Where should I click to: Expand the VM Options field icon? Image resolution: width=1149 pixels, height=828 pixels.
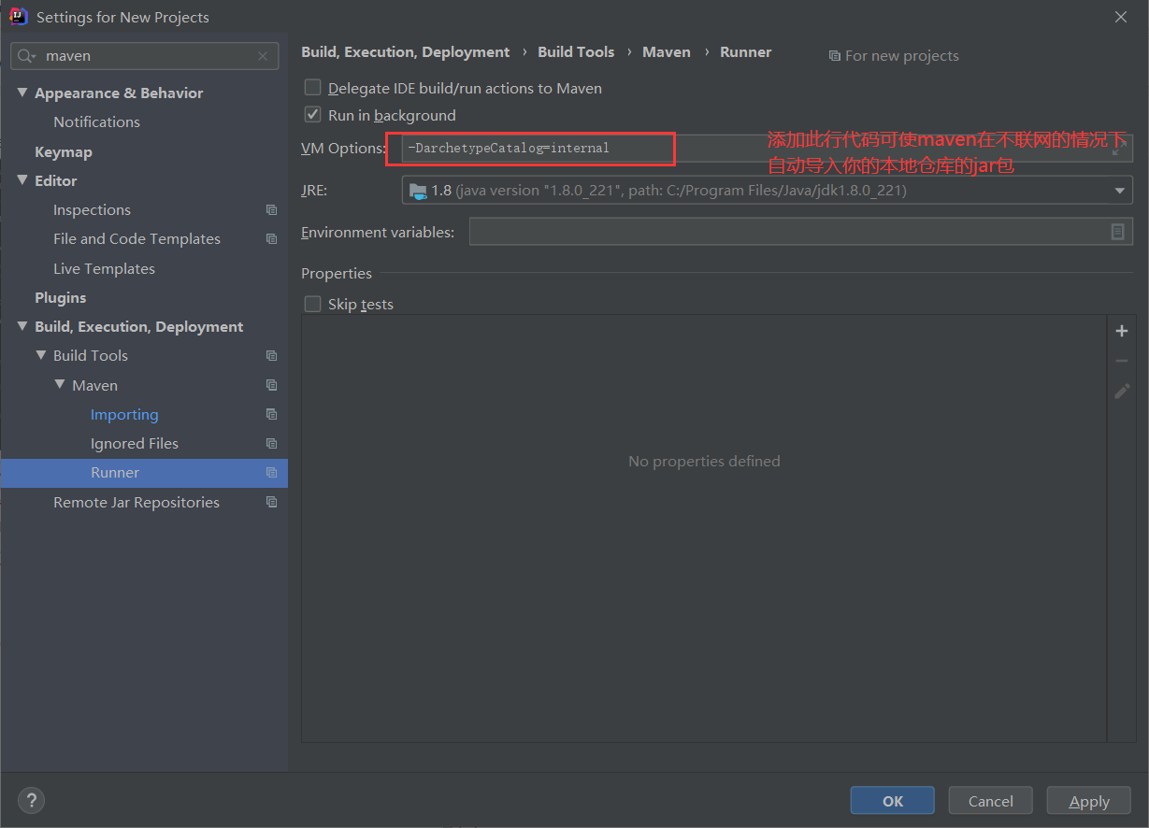(1119, 148)
